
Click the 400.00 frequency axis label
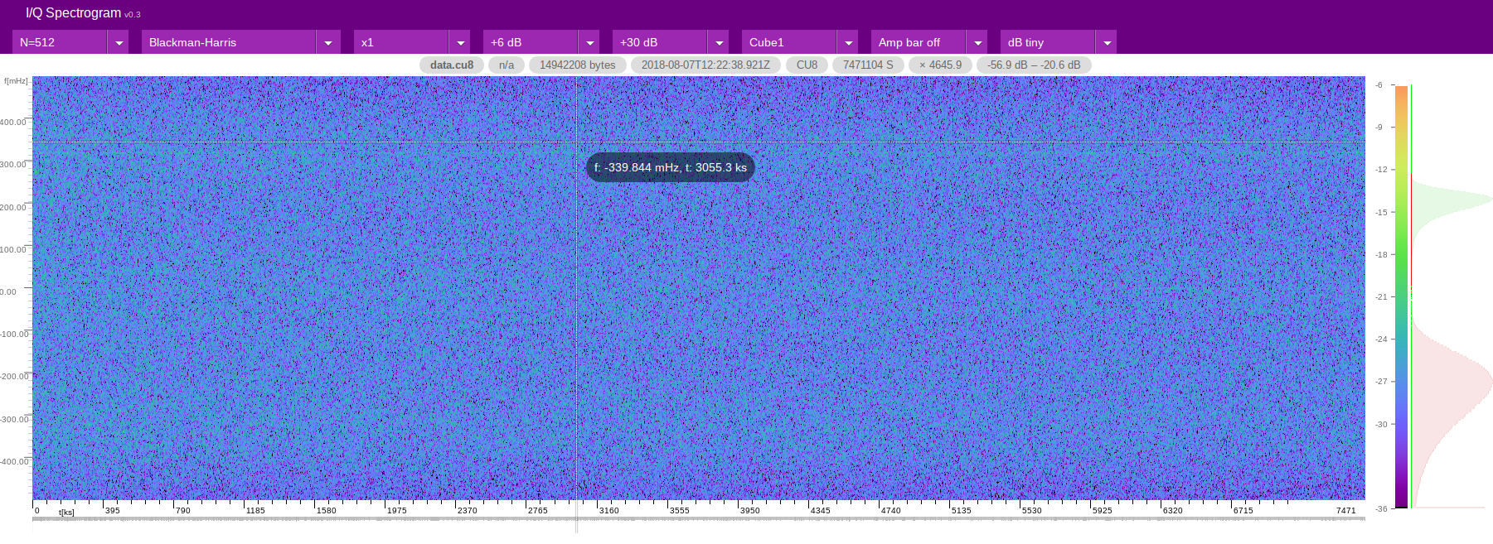pos(13,122)
